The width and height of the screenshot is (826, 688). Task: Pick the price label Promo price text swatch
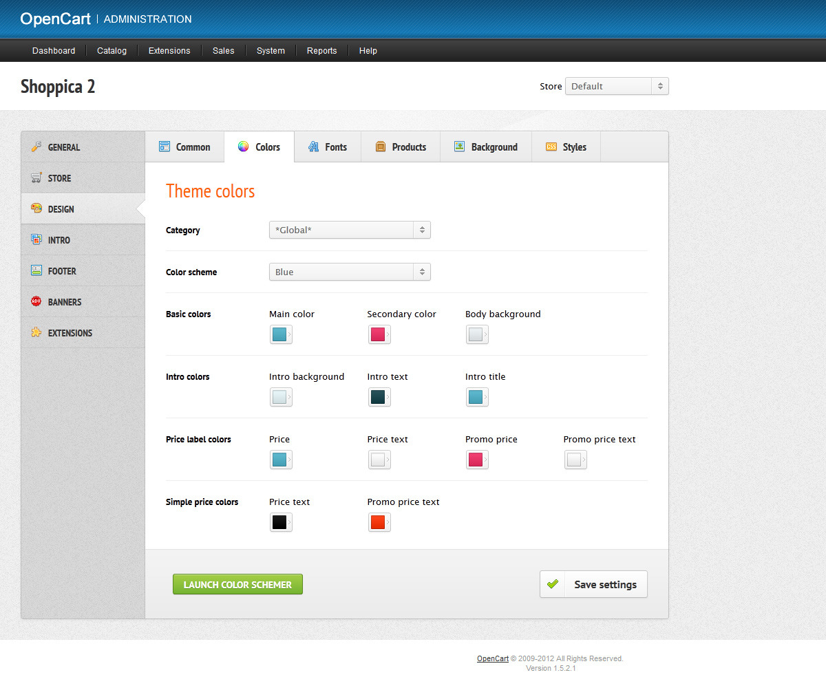pos(575,460)
